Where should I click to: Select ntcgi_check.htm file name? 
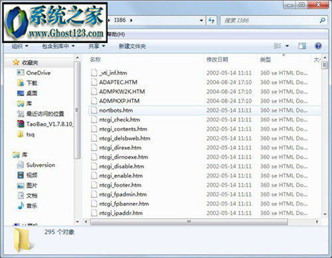pyautogui.click(x=120, y=119)
